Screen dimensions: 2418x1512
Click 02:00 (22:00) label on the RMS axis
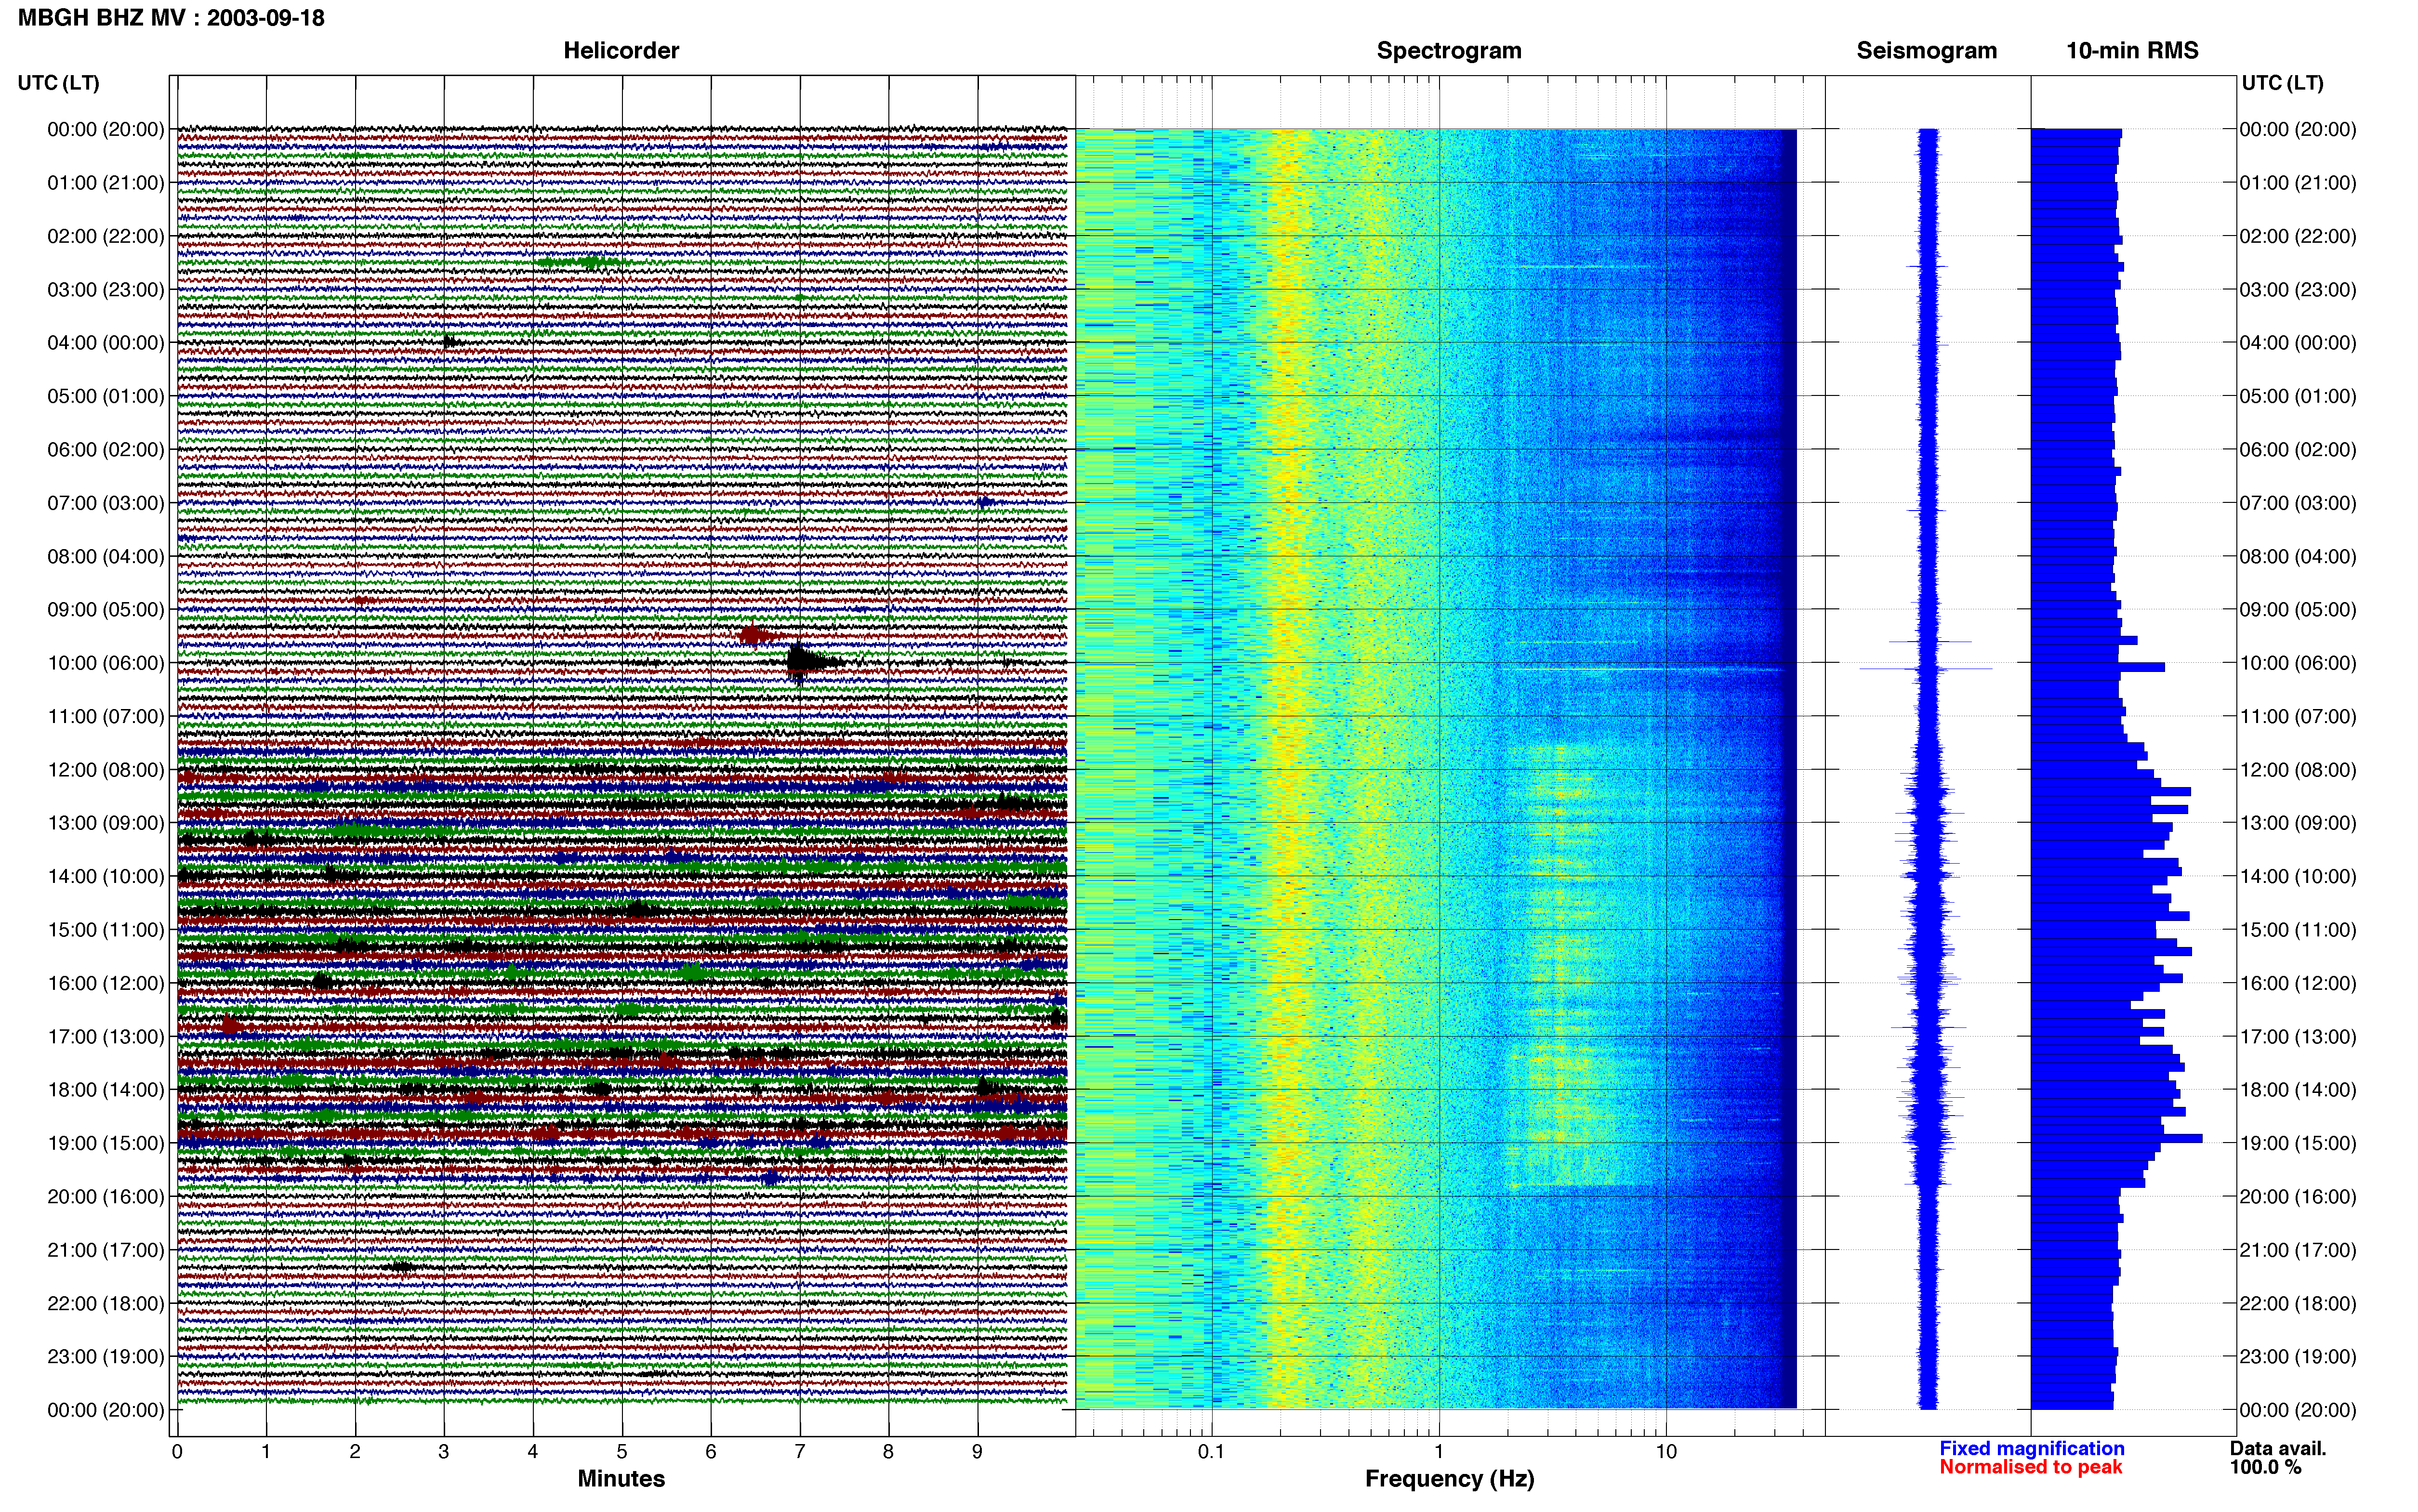(x=2298, y=236)
